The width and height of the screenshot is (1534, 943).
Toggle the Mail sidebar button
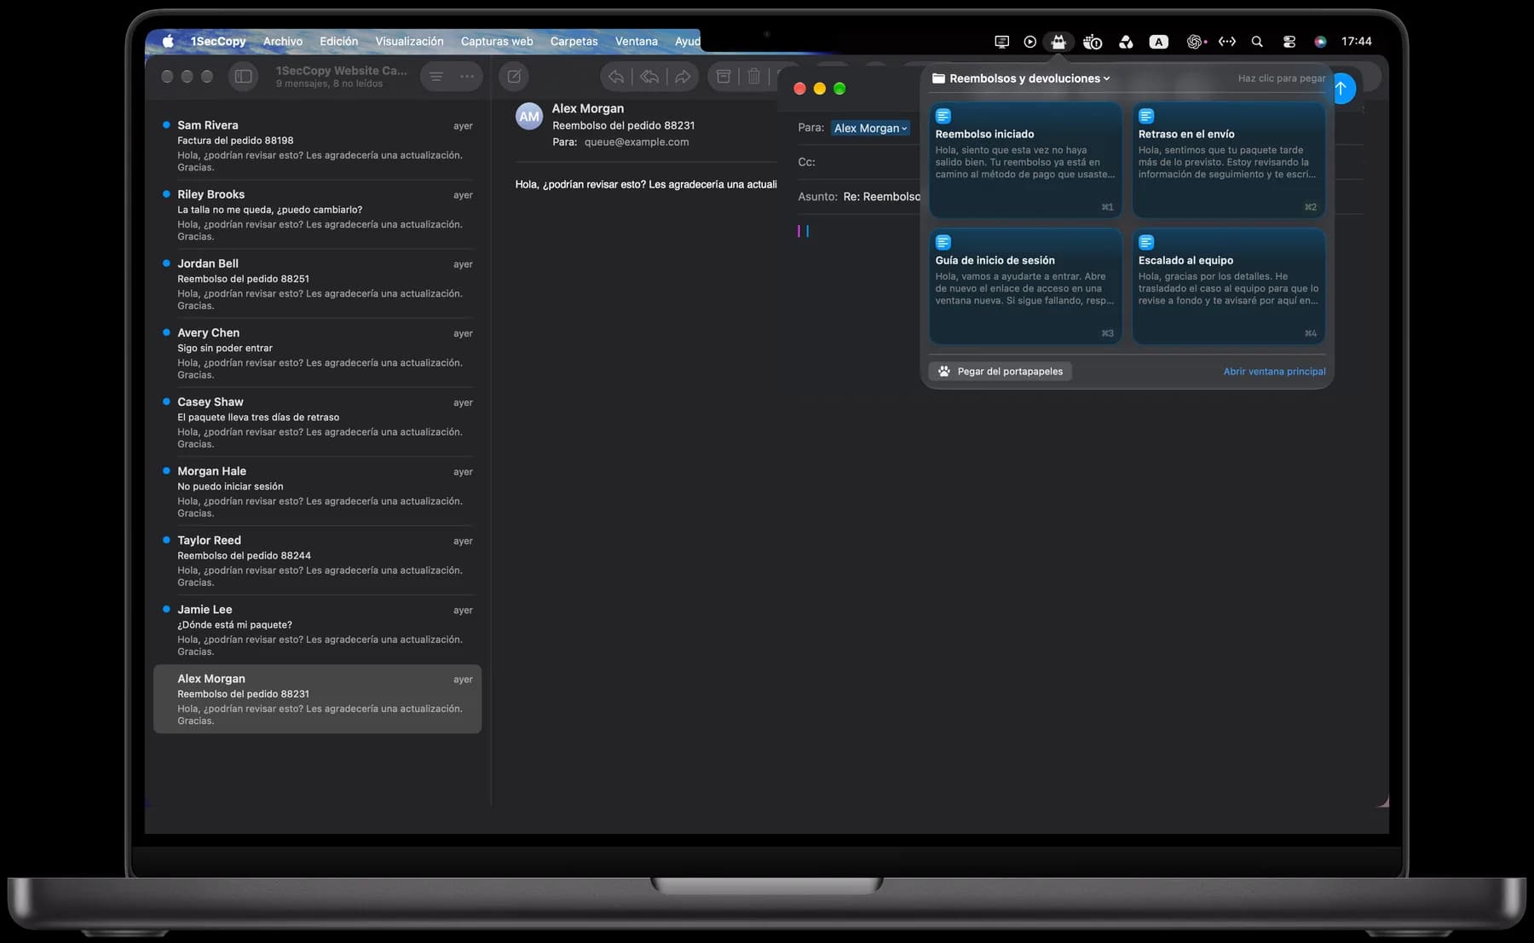click(243, 77)
